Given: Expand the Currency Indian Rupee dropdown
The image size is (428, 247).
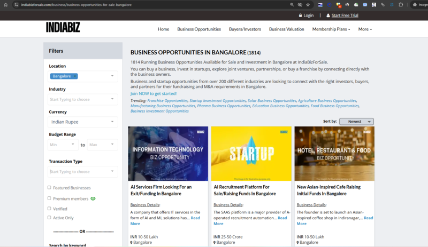Looking at the screenshot, I should coord(83,122).
